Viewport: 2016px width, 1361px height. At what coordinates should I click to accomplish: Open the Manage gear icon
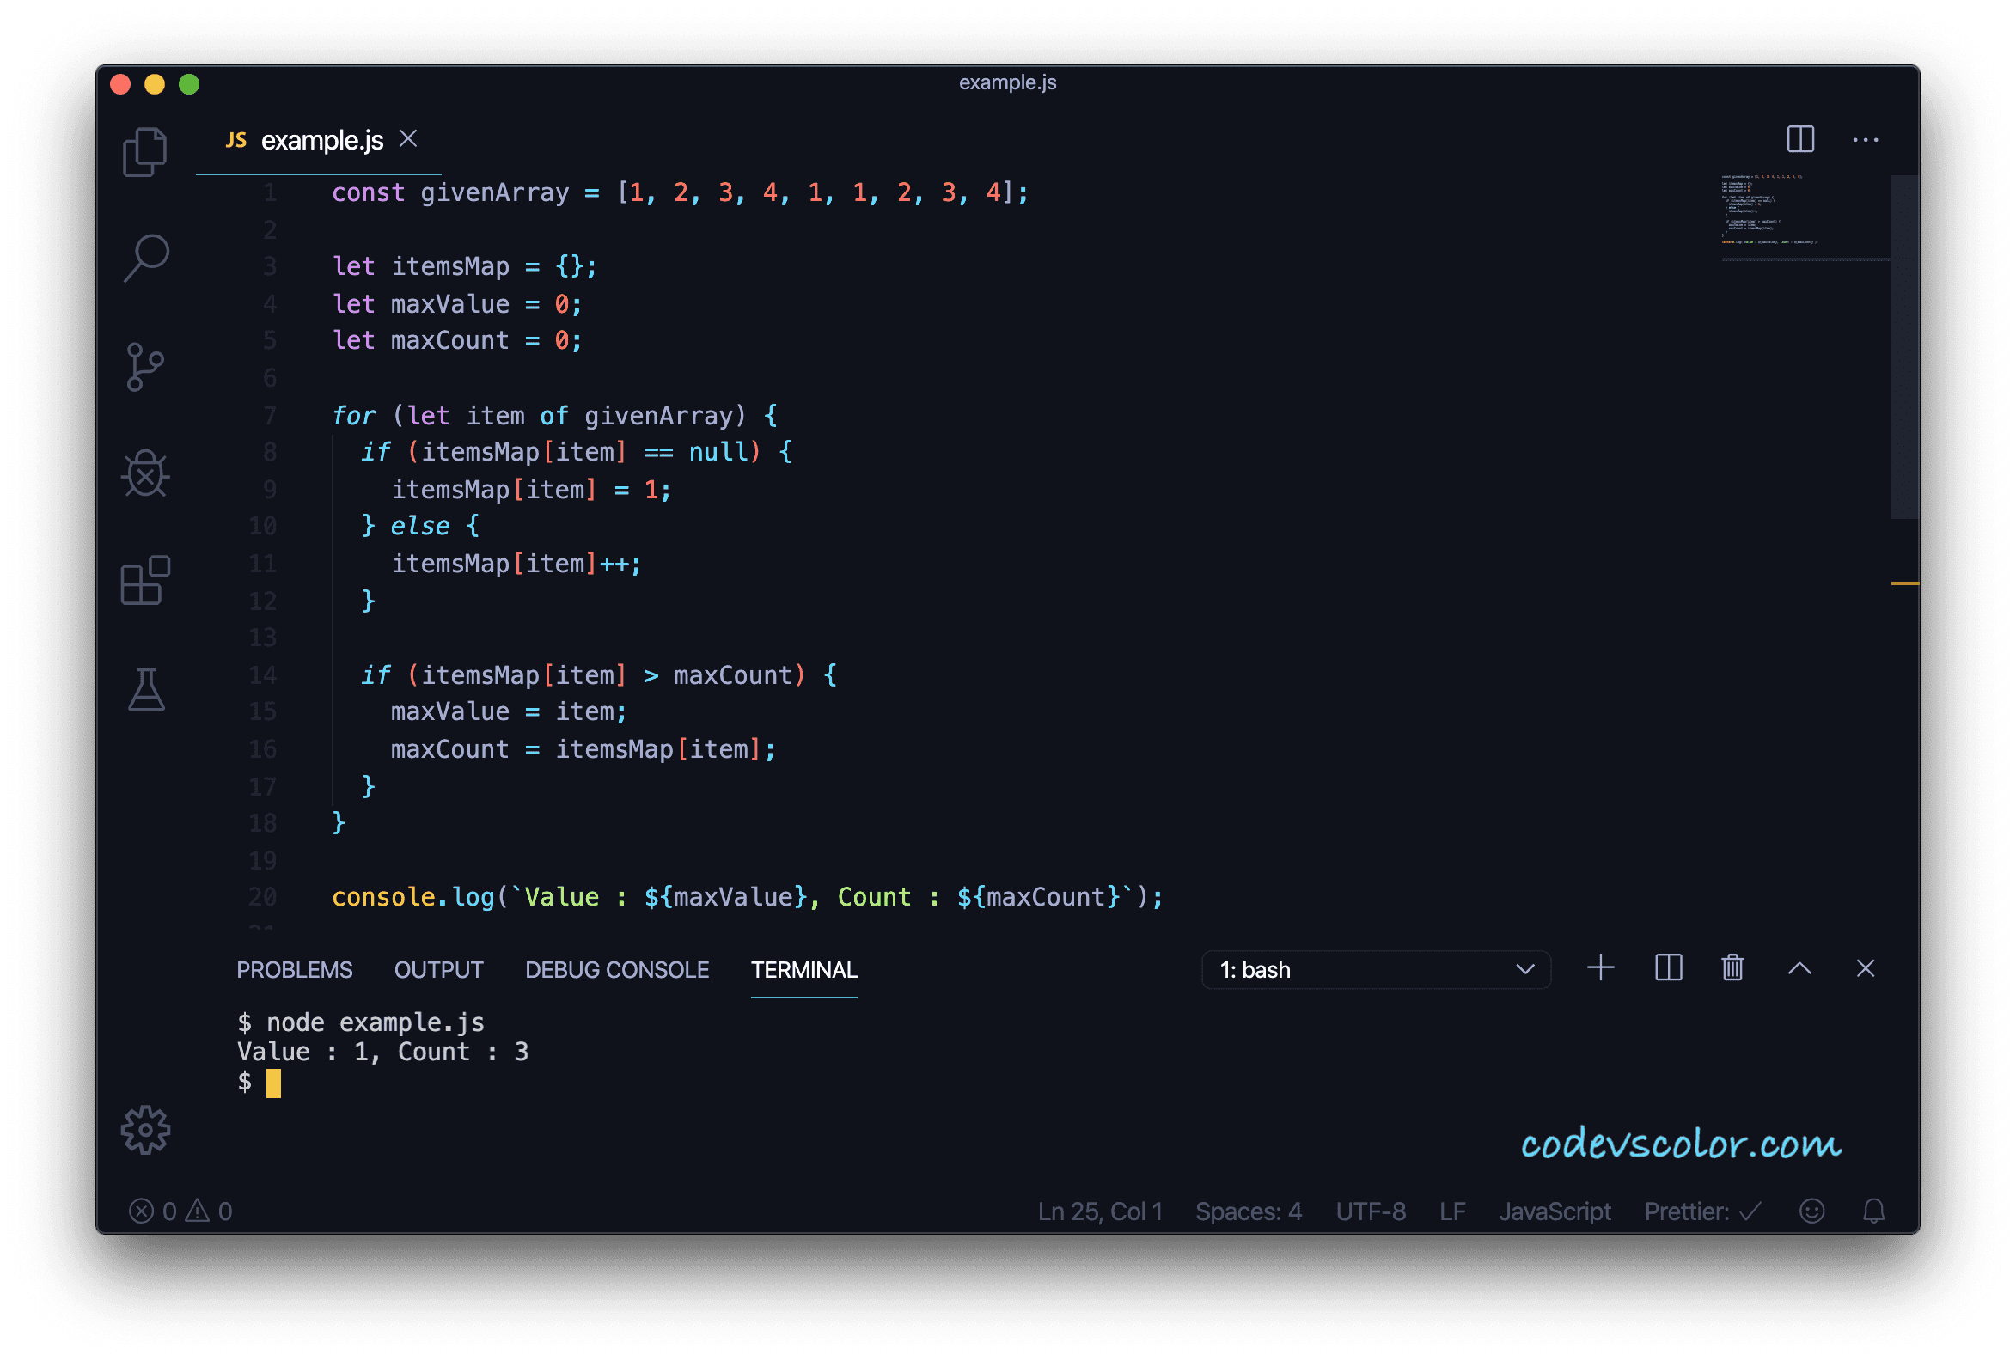pos(146,1129)
